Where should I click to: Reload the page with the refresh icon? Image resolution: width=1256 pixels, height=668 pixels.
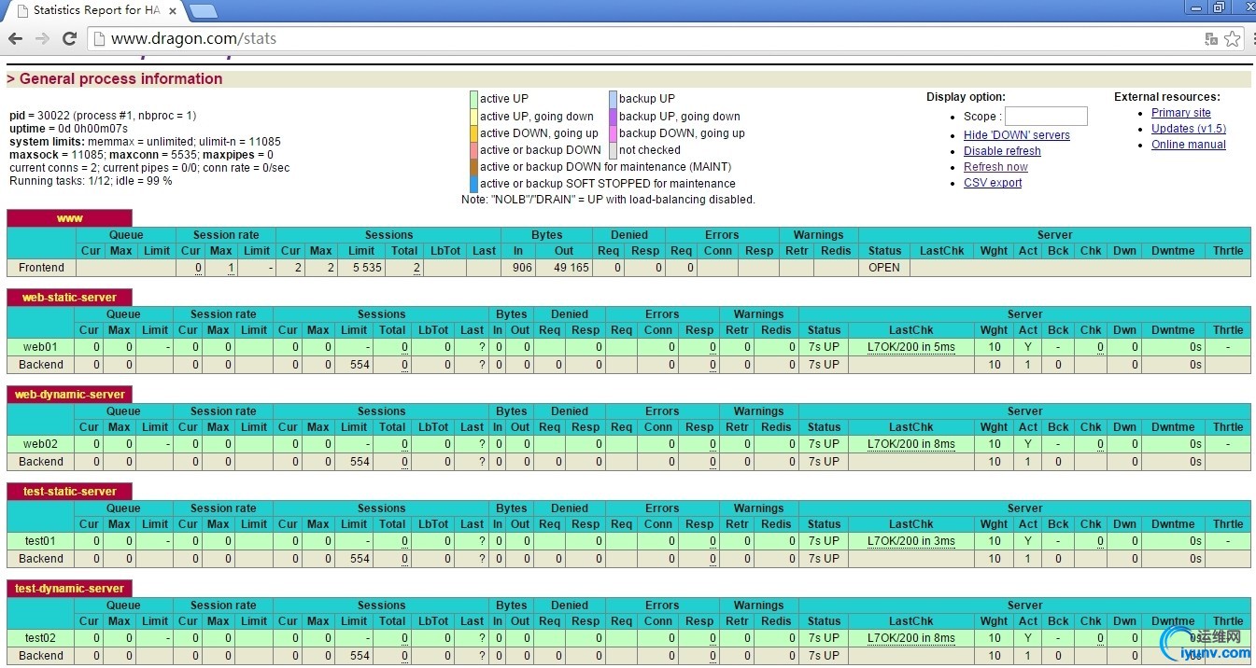[69, 38]
